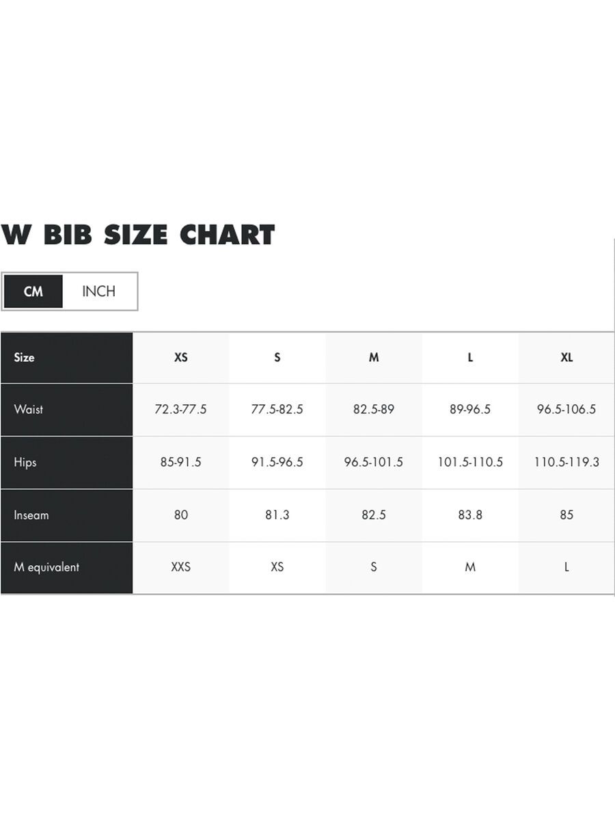Select waist value 96.5-106.5 cell
The width and height of the screenshot is (615, 821).
566,410
